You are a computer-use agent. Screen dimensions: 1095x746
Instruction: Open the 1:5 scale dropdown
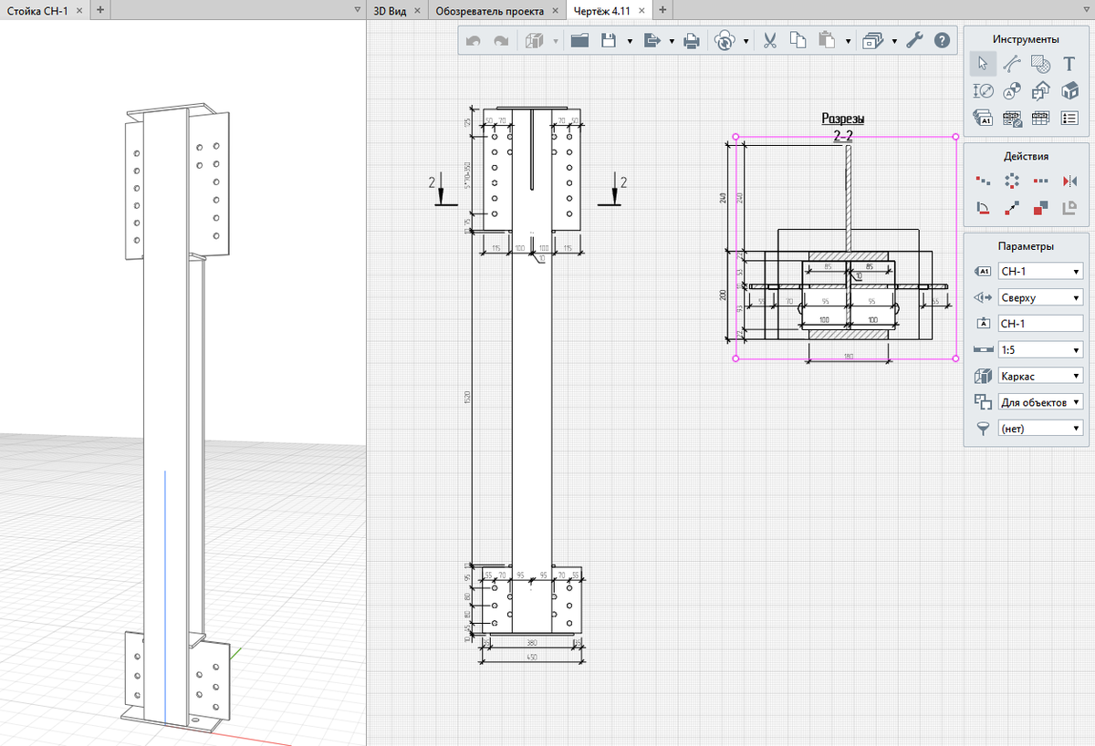1041,349
